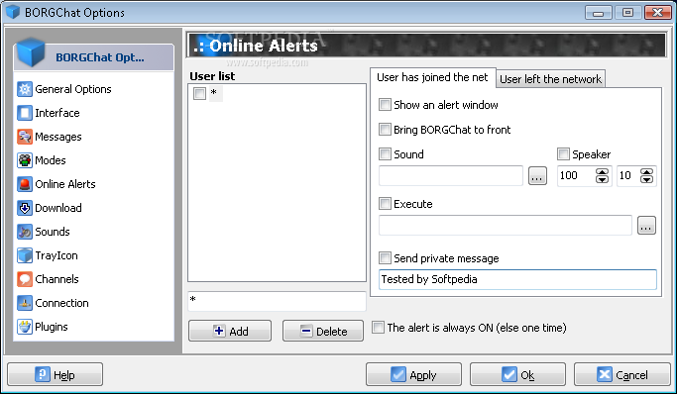This screenshot has width=677, height=394.
Task: Confirm with the Ok button
Action: click(517, 374)
